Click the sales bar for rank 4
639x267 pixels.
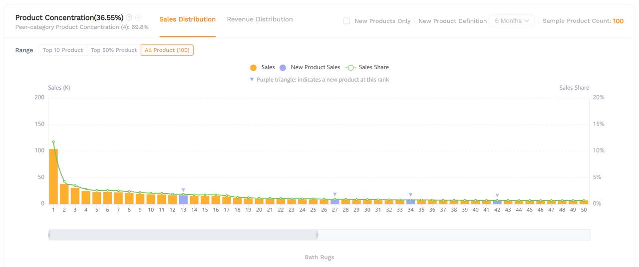tap(86, 197)
